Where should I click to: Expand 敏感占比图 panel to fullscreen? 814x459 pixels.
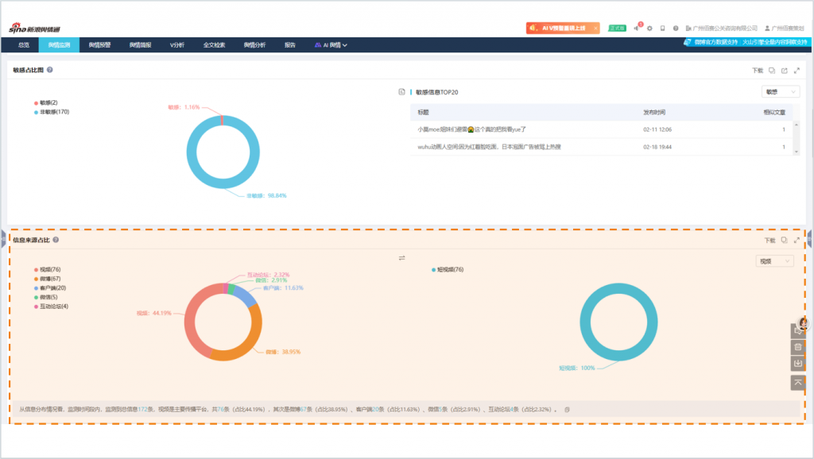797,71
